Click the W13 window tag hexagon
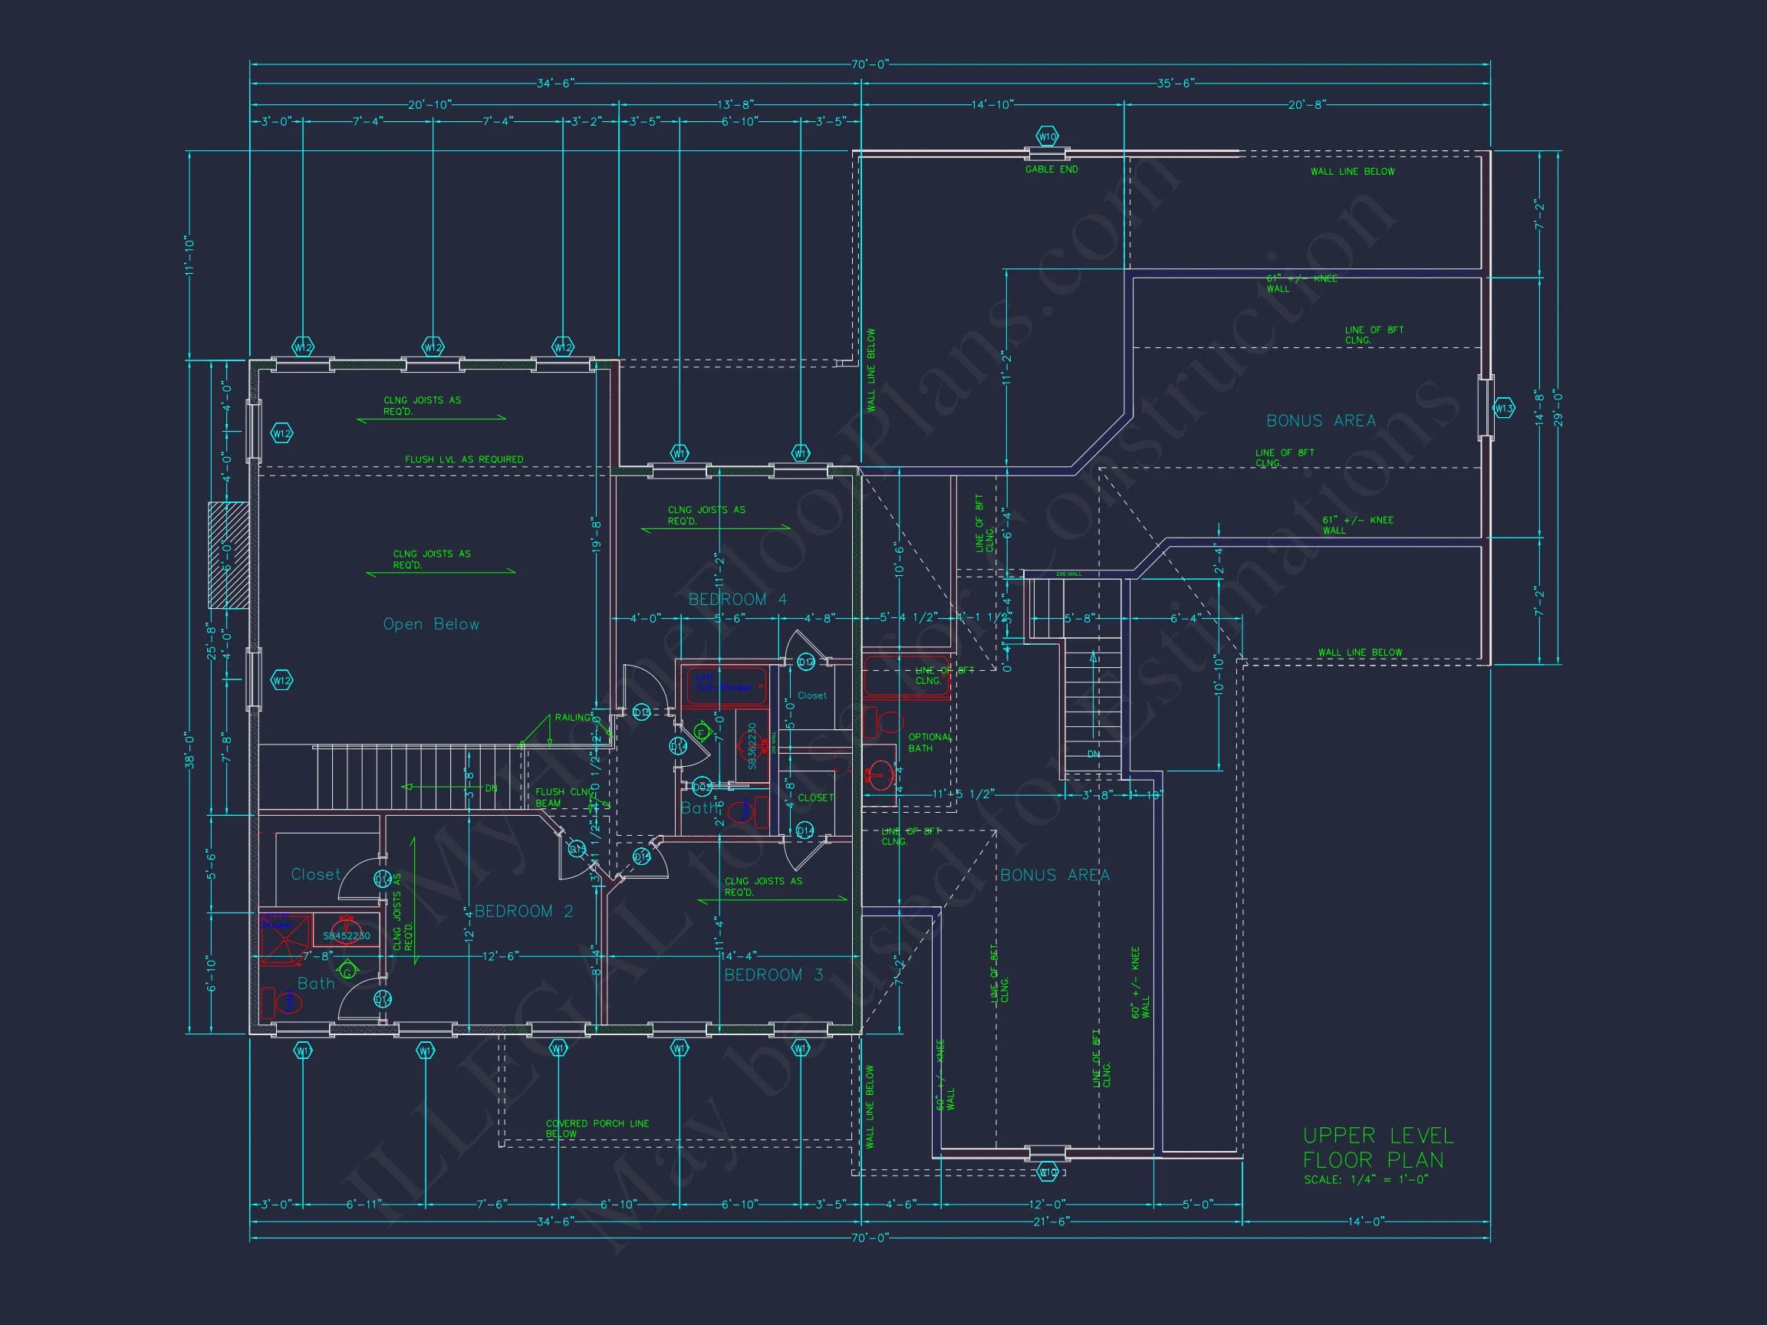This screenshot has width=1767, height=1325. (x=1503, y=408)
